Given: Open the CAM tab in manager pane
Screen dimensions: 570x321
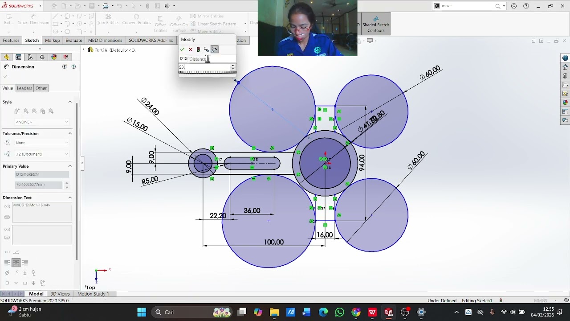Looking at the screenshot, I should tap(66, 57).
